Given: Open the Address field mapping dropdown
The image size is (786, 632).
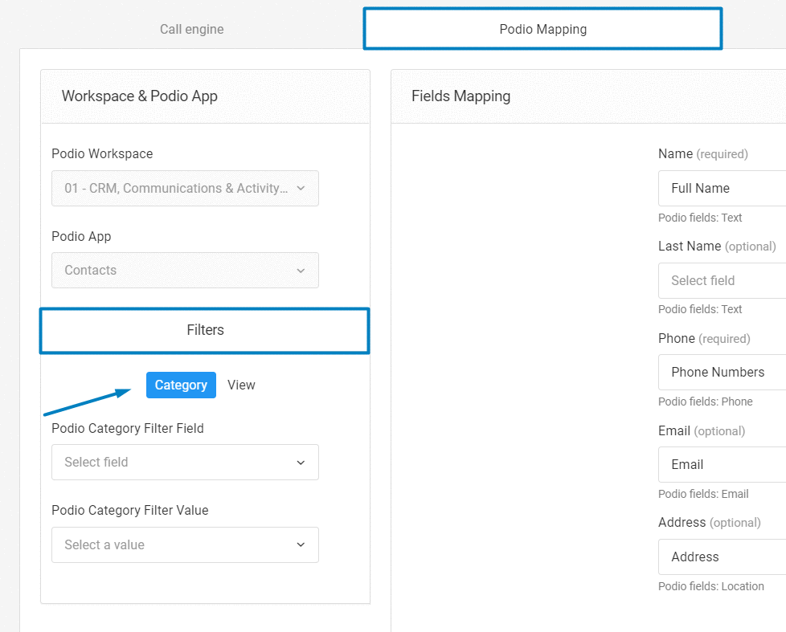Looking at the screenshot, I should [721, 557].
